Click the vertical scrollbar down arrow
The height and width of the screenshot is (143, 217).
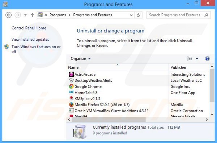pos(212,114)
